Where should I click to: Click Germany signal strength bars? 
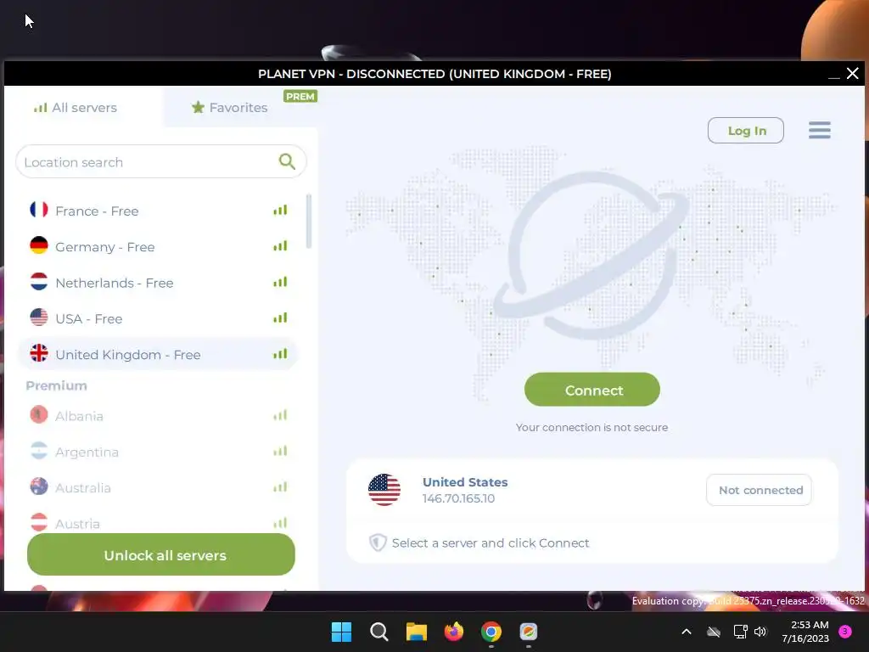tap(280, 245)
